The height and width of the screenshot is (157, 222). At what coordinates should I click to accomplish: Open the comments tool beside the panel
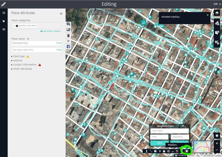point(68,24)
